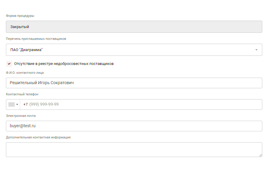Screen dimensions: 267x170
Task: Toggle the unscrupulous suppliers registry checkbox
Action: pyautogui.click(x=9, y=64)
